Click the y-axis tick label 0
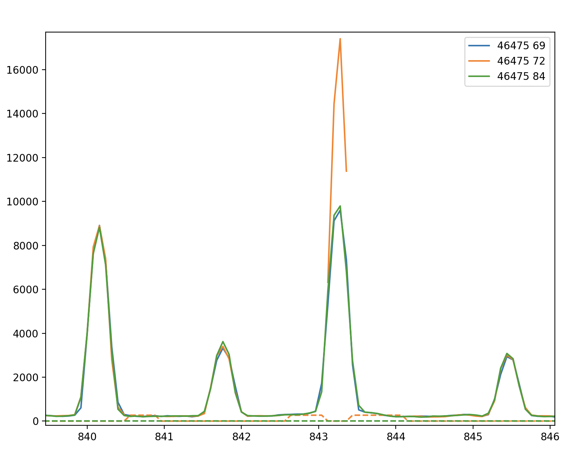Image resolution: width=568 pixels, height=464 pixels. 36,421
